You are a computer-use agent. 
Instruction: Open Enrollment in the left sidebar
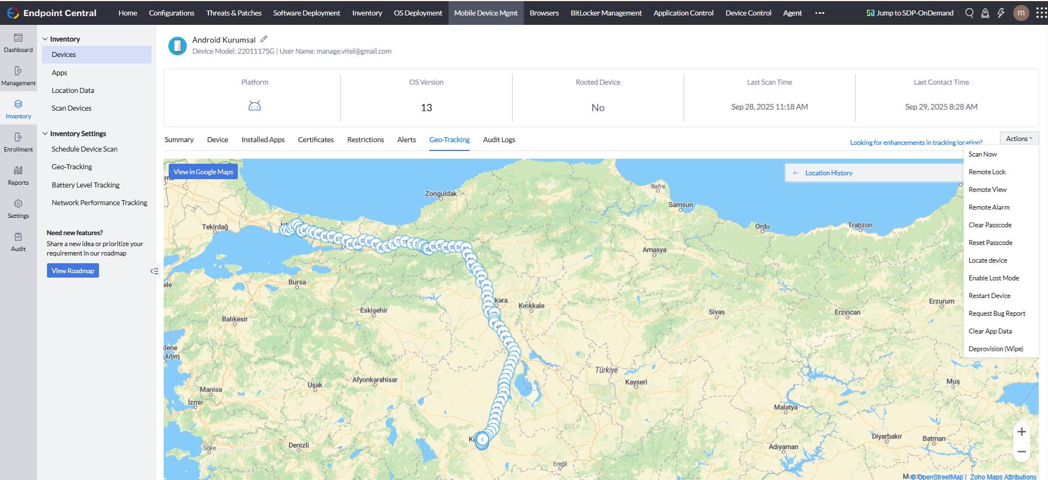(x=18, y=142)
